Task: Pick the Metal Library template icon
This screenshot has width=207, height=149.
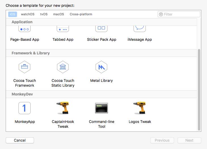Action: pos(102,67)
